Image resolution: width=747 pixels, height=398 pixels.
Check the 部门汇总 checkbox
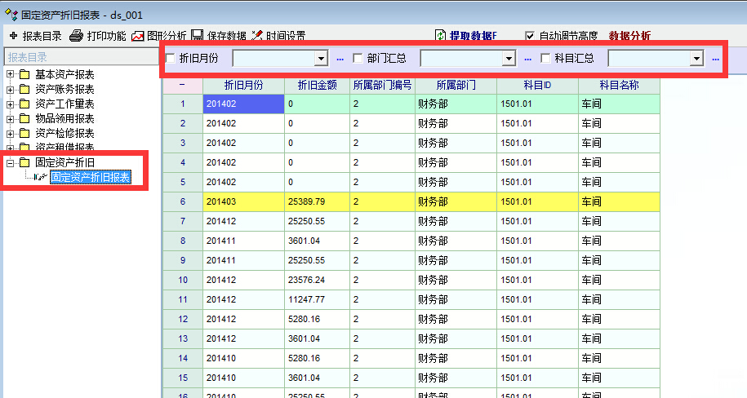point(358,58)
